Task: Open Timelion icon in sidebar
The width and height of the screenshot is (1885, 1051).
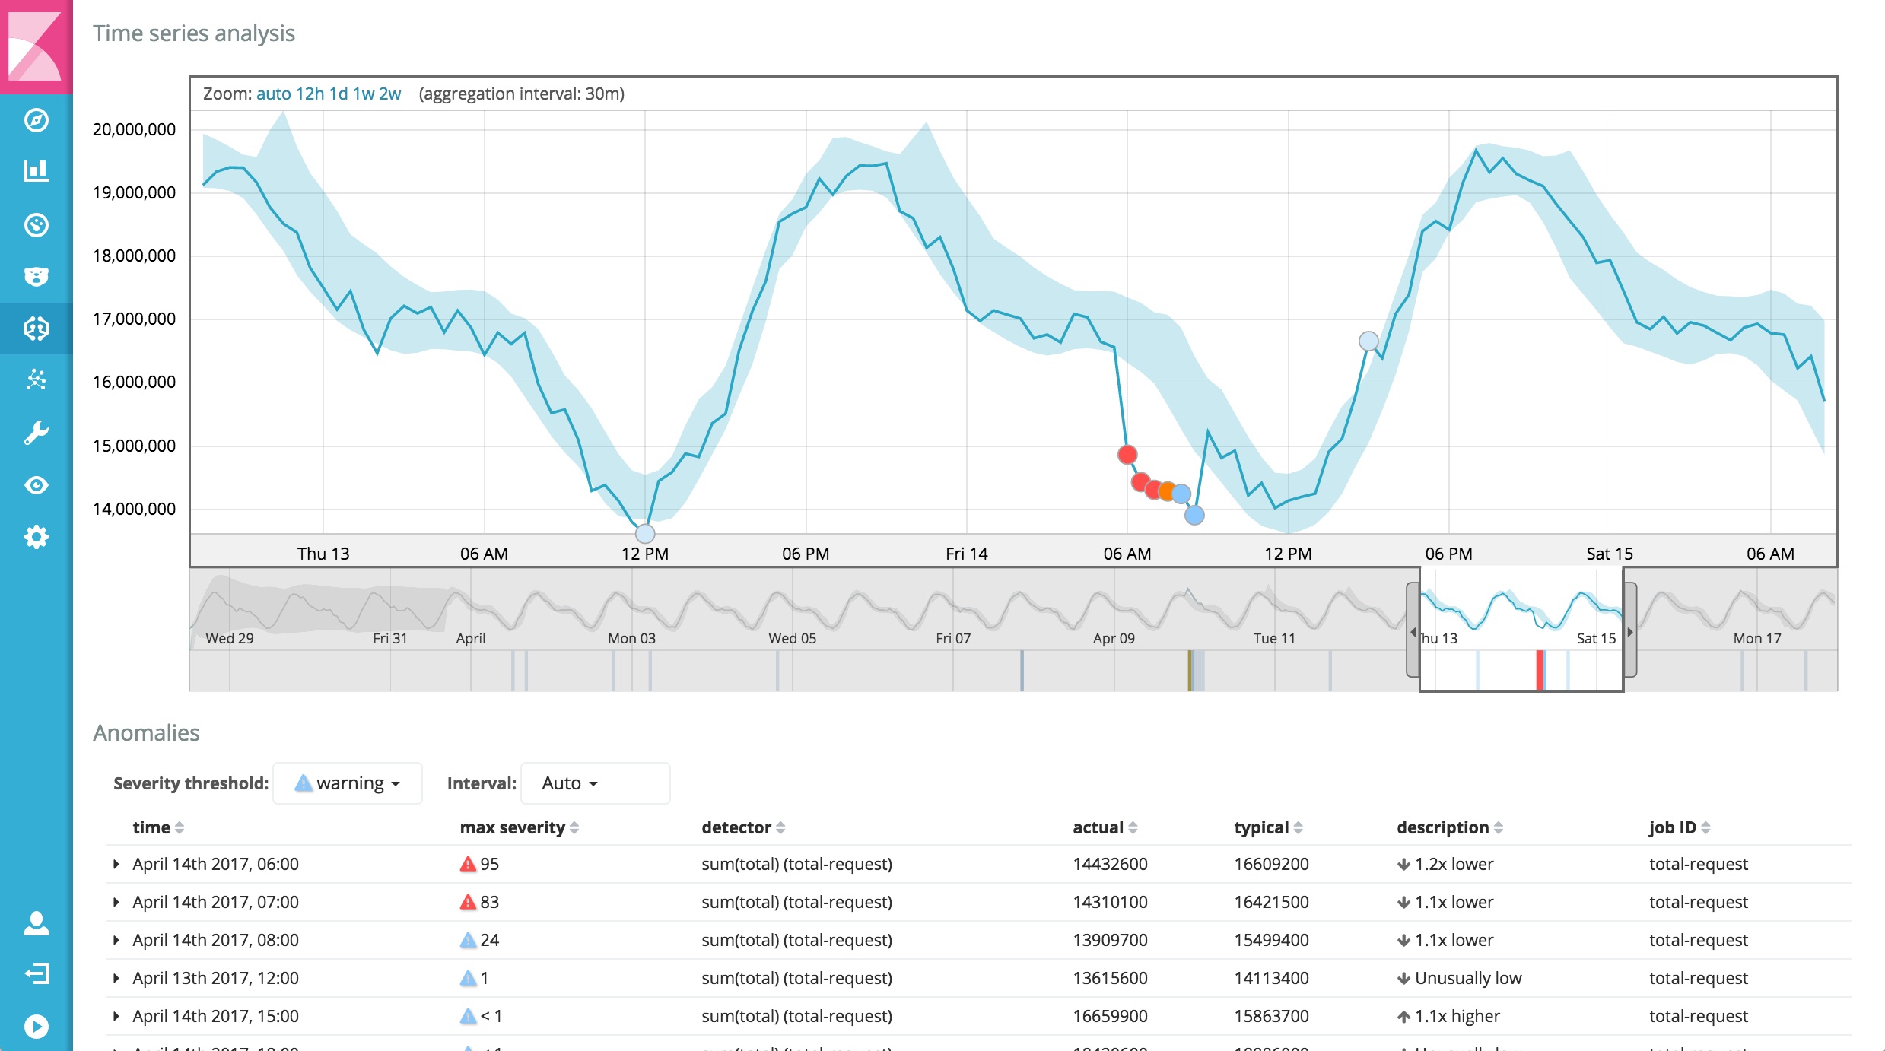Action: click(x=36, y=276)
